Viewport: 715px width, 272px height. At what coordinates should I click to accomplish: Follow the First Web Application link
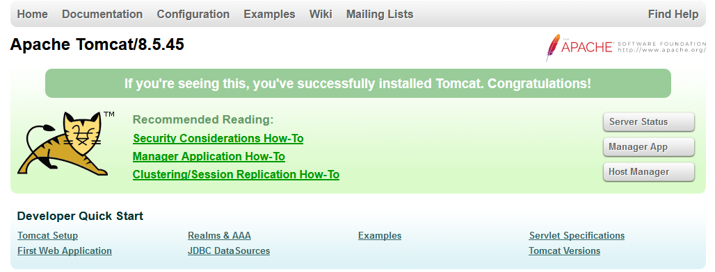(x=64, y=250)
